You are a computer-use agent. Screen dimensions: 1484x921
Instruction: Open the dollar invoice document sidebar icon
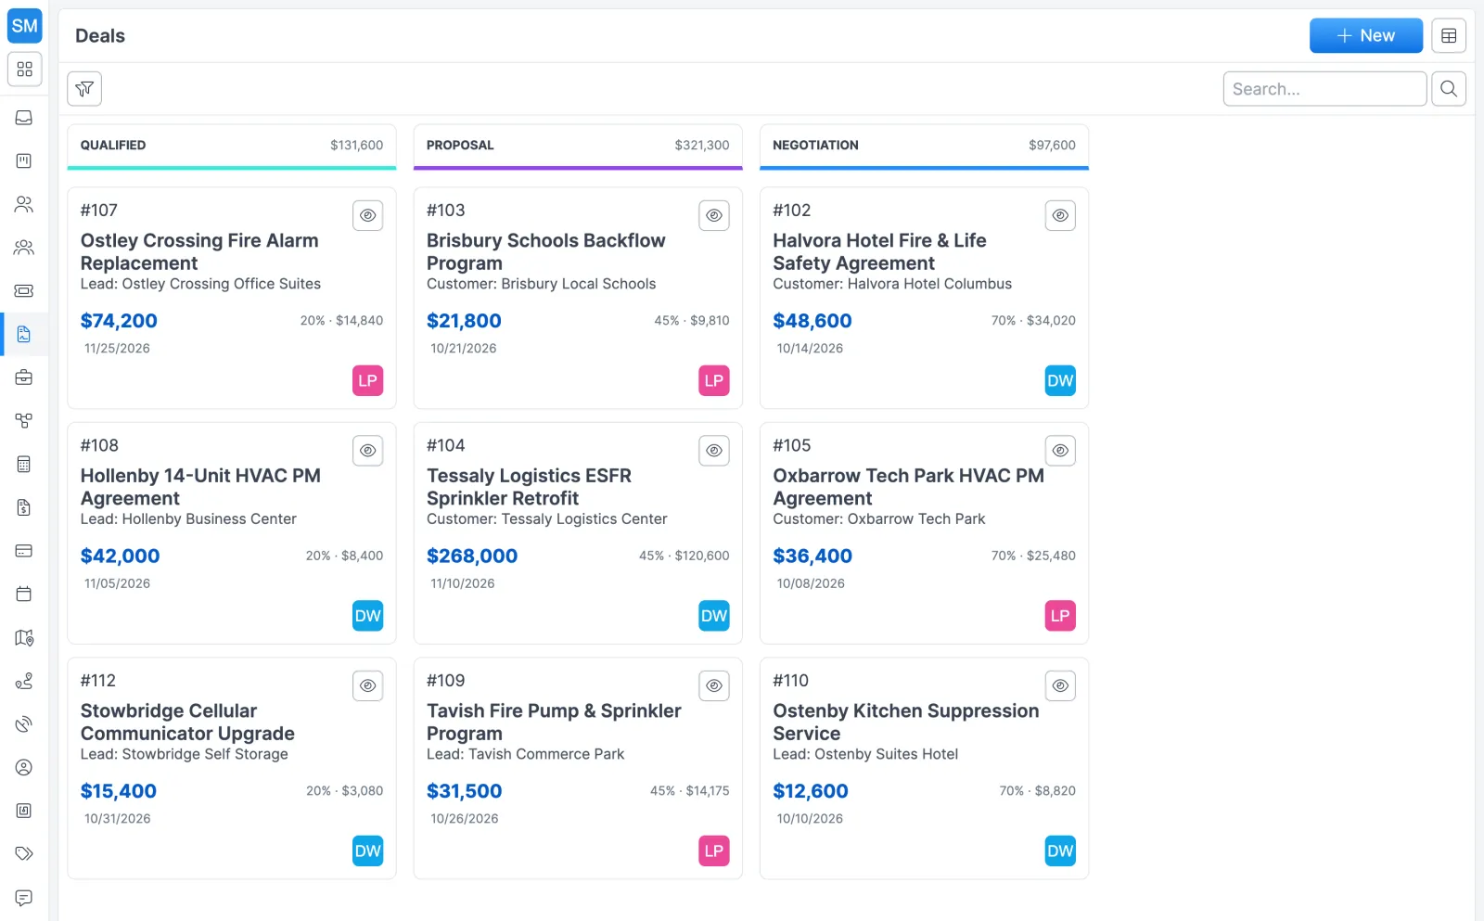(24, 507)
